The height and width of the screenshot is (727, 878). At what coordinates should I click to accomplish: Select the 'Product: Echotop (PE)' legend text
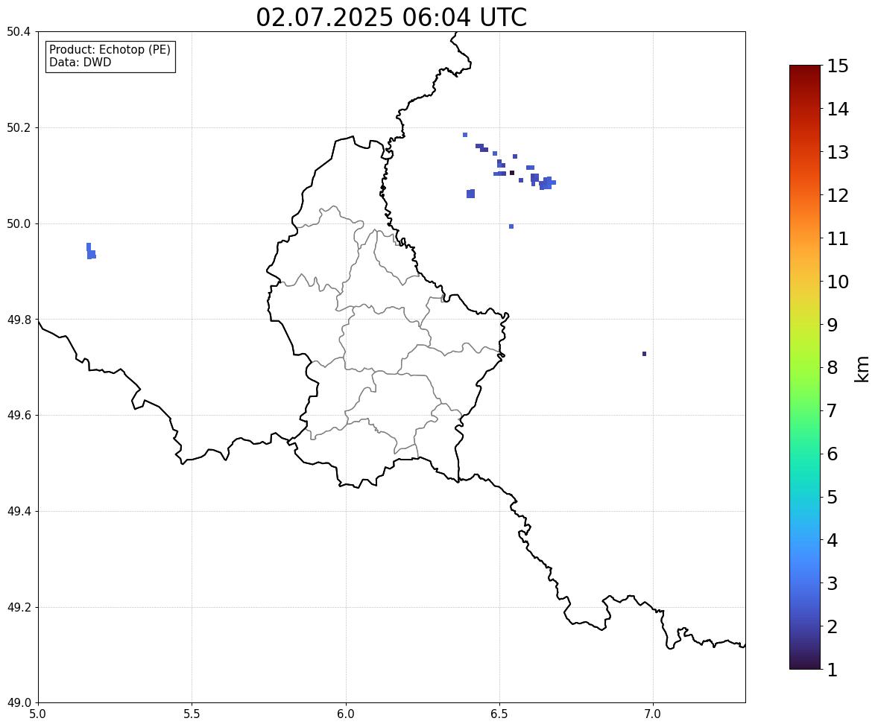(110, 49)
